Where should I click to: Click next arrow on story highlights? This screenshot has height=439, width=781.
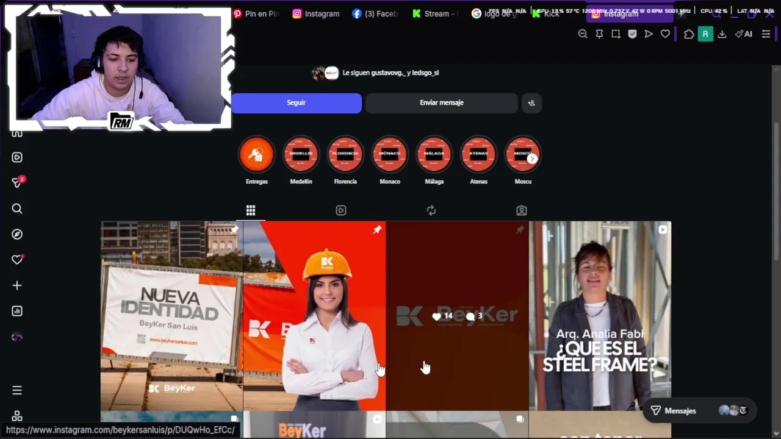click(x=532, y=159)
